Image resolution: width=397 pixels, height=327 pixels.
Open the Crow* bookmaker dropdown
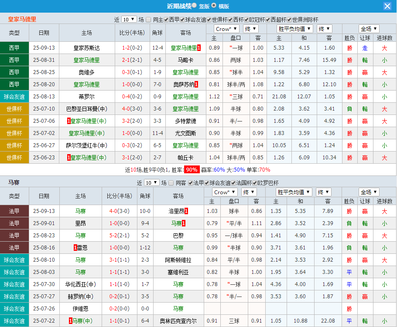226,28
